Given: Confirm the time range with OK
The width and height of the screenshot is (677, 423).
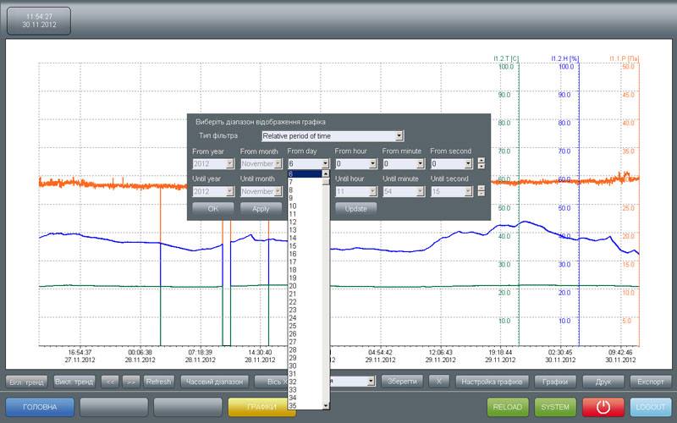Looking at the screenshot, I should [x=213, y=208].
